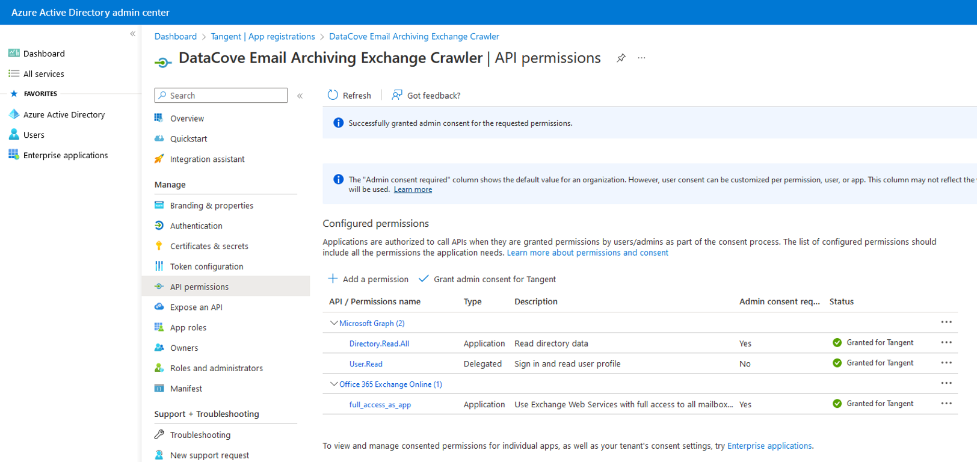Screen dimensions: 977x462
Task: Collapse the left portal sidebar
Action: (132, 34)
